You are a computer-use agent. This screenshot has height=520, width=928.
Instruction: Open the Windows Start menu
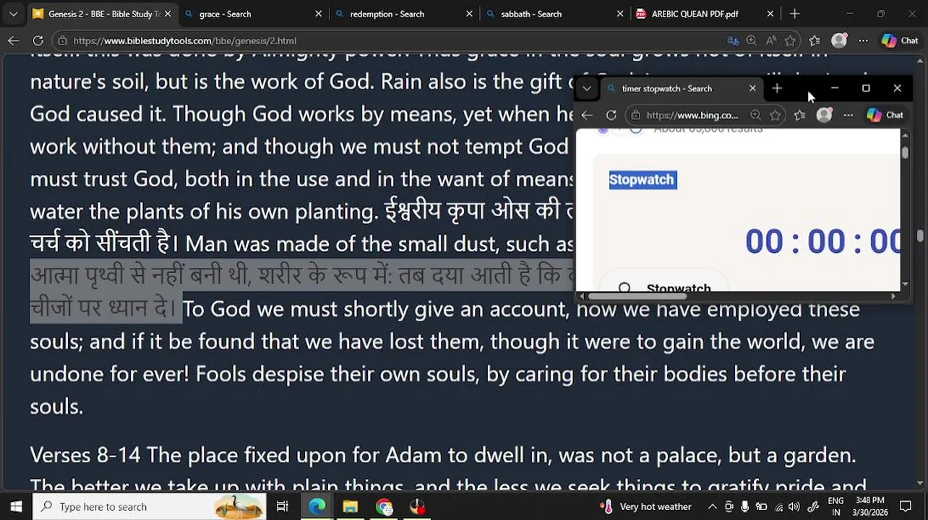point(16,506)
